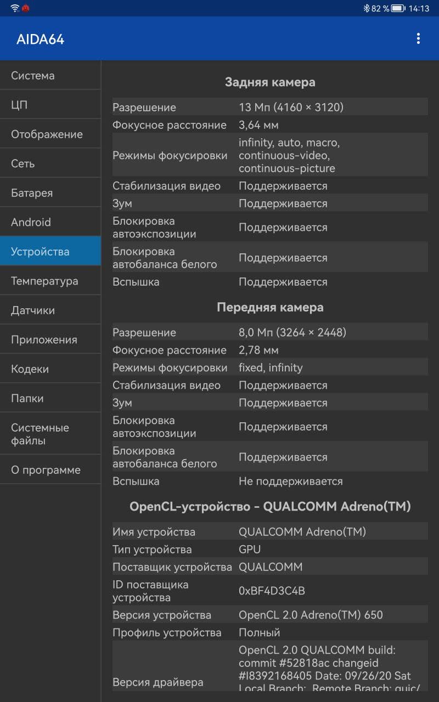Tap the Wi-Fi status icon
This screenshot has height=702, width=439.
(15, 8)
